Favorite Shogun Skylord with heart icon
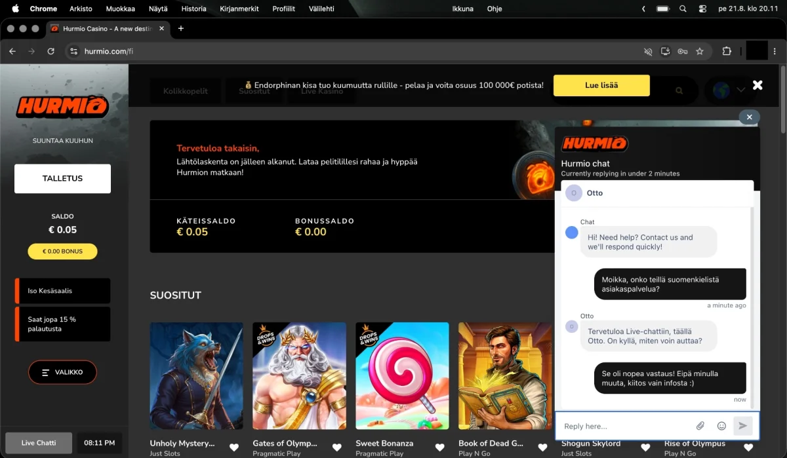This screenshot has width=787, height=458. [645, 448]
